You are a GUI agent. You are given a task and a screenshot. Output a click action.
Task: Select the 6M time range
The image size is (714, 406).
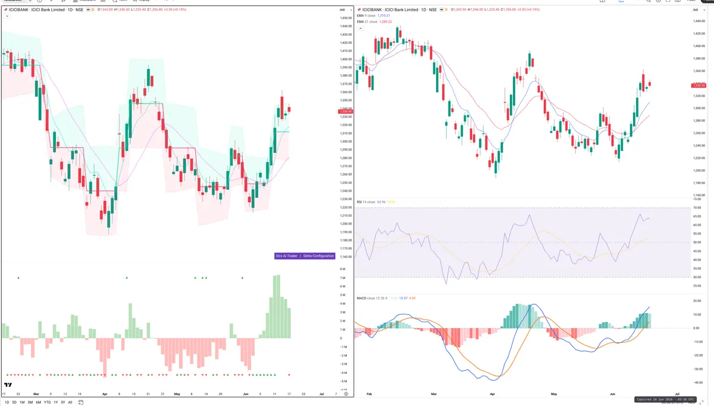coord(38,402)
